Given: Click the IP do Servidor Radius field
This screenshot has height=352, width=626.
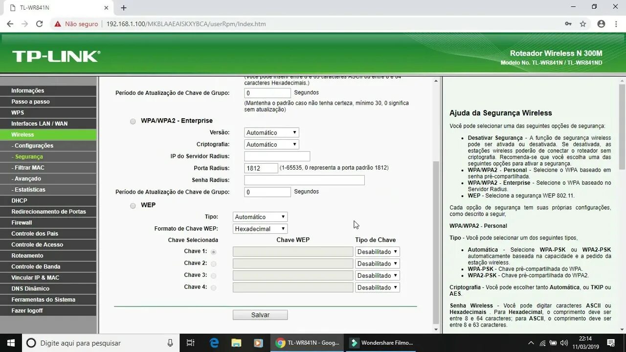Looking at the screenshot, I should coord(277,156).
